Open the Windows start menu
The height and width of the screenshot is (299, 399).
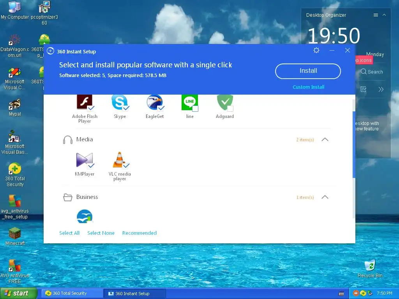[19, 293]
